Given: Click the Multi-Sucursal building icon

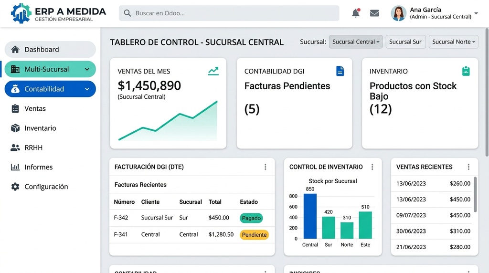Looking at the screenshot, I should click(x=15, y=69).
